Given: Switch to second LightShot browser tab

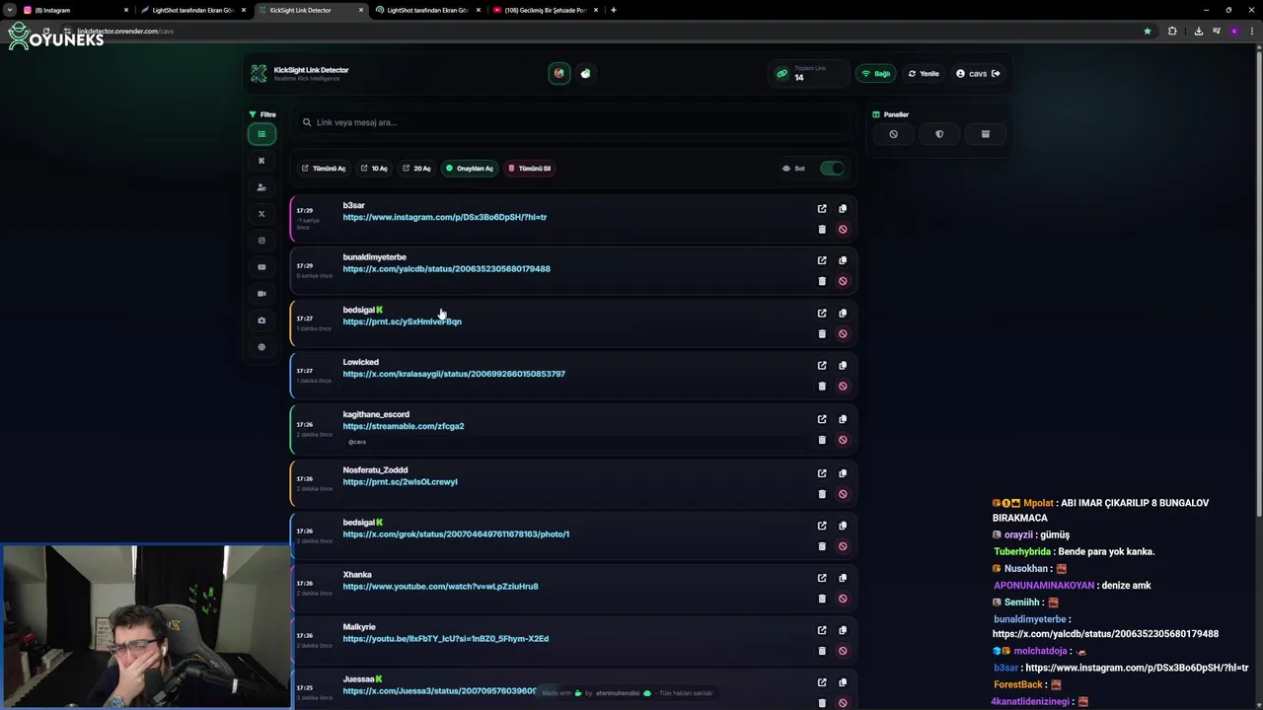Looking at the screenshot, I should (x=426, y=10).
